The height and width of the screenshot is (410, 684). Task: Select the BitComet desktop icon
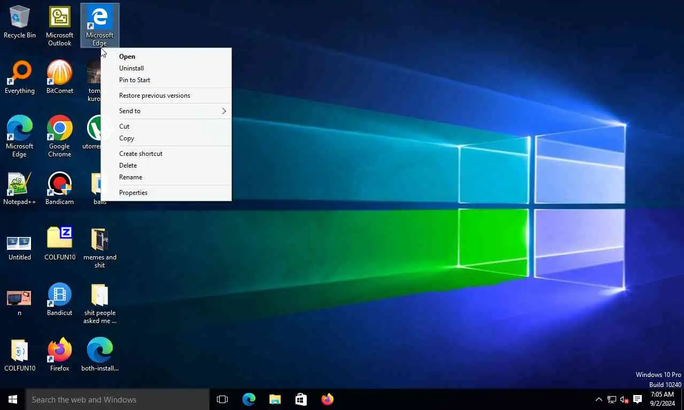pyautogui.click(x=59, y=78)
